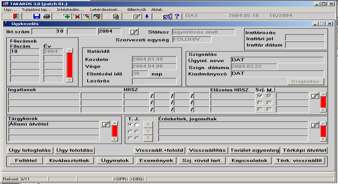The image size is (338, 184).
Task: Click the red Tárgykörök scrollbar thumb
Action: pos(115,131)
